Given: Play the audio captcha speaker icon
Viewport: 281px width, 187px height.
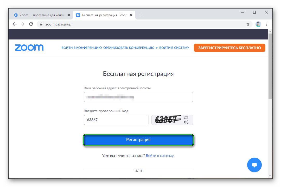Looking at the screenshot, I should pyautogui.click(x=186, y=122).
